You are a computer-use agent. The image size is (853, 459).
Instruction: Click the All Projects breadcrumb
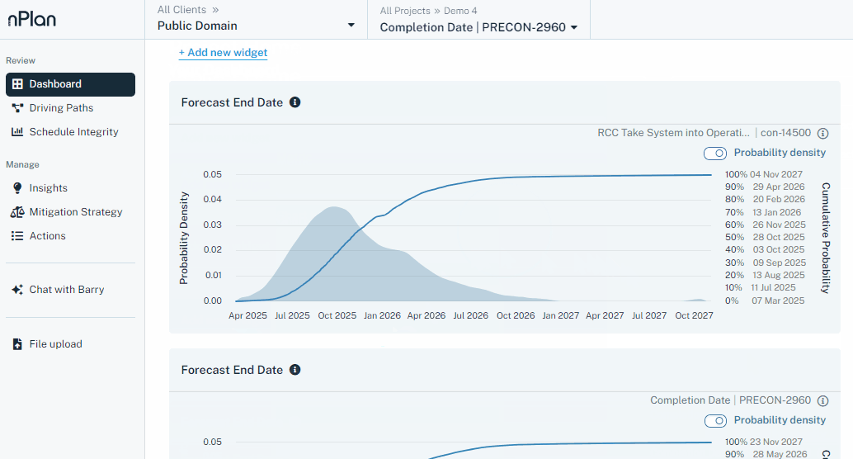click(x=405, y=11)
